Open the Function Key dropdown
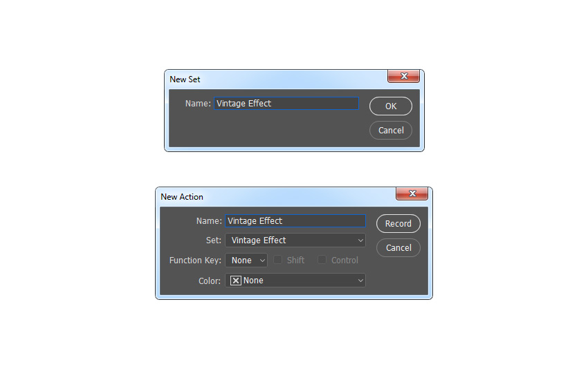Viewport: 588px width, 369px height. click(246, 261)
